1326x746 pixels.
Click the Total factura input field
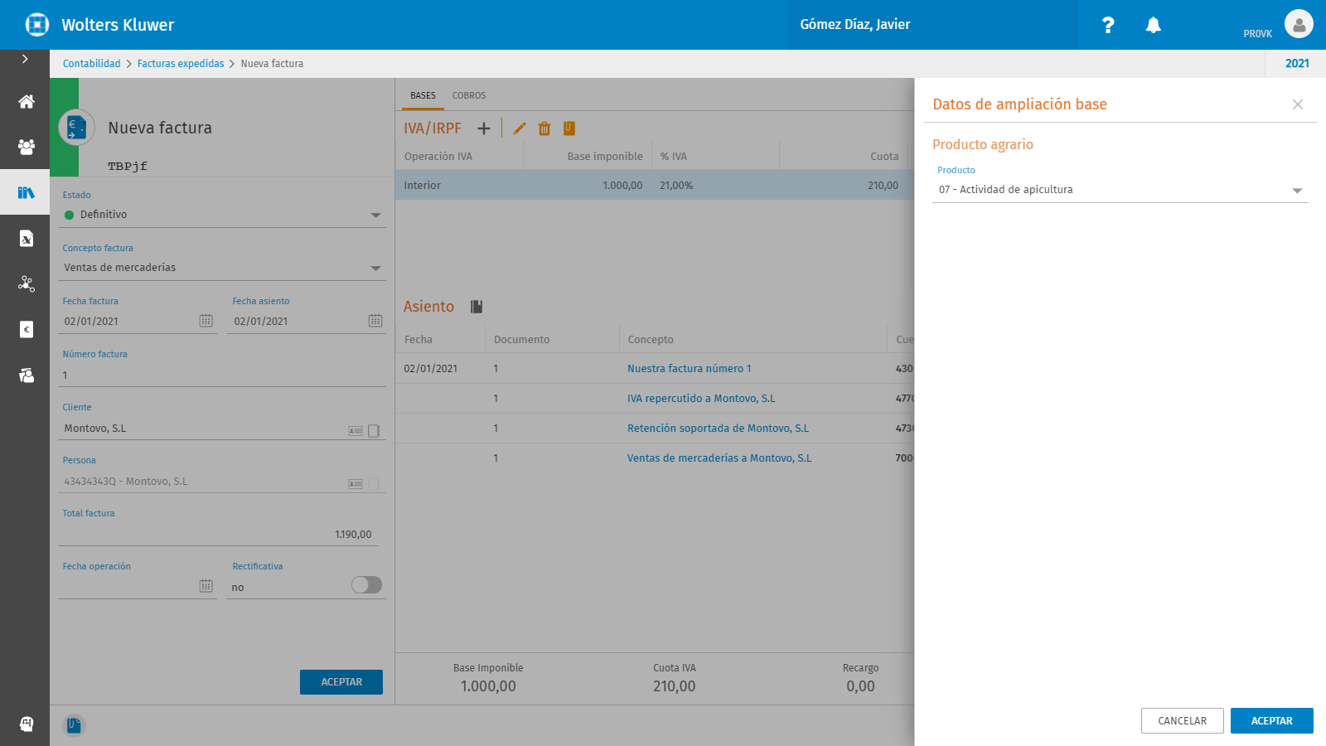[x=218, y=535]
